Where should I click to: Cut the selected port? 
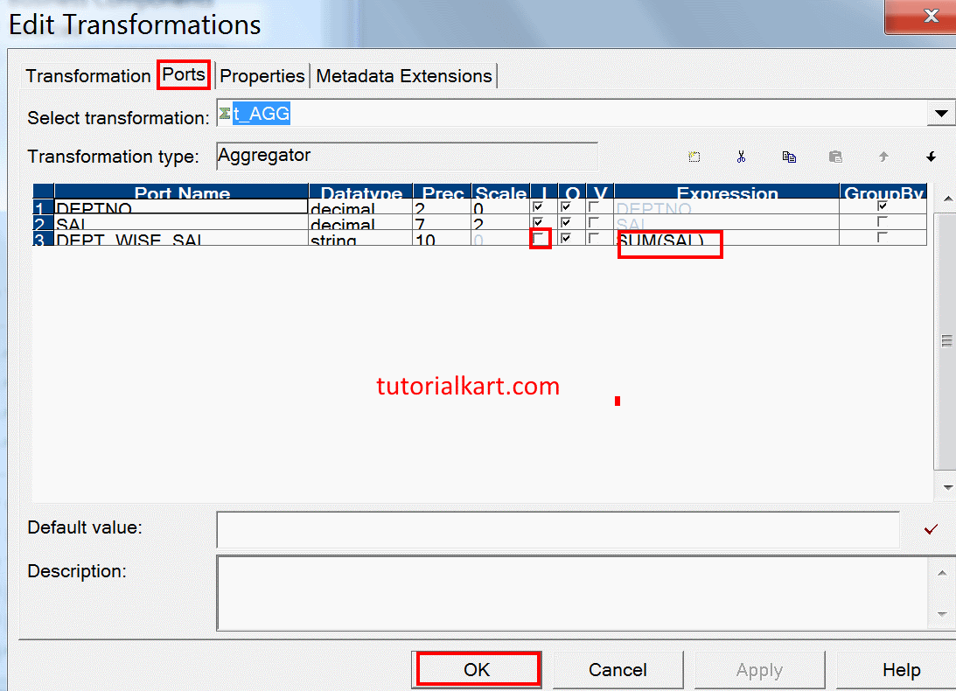pyautogui.click(x=741, y=157)
